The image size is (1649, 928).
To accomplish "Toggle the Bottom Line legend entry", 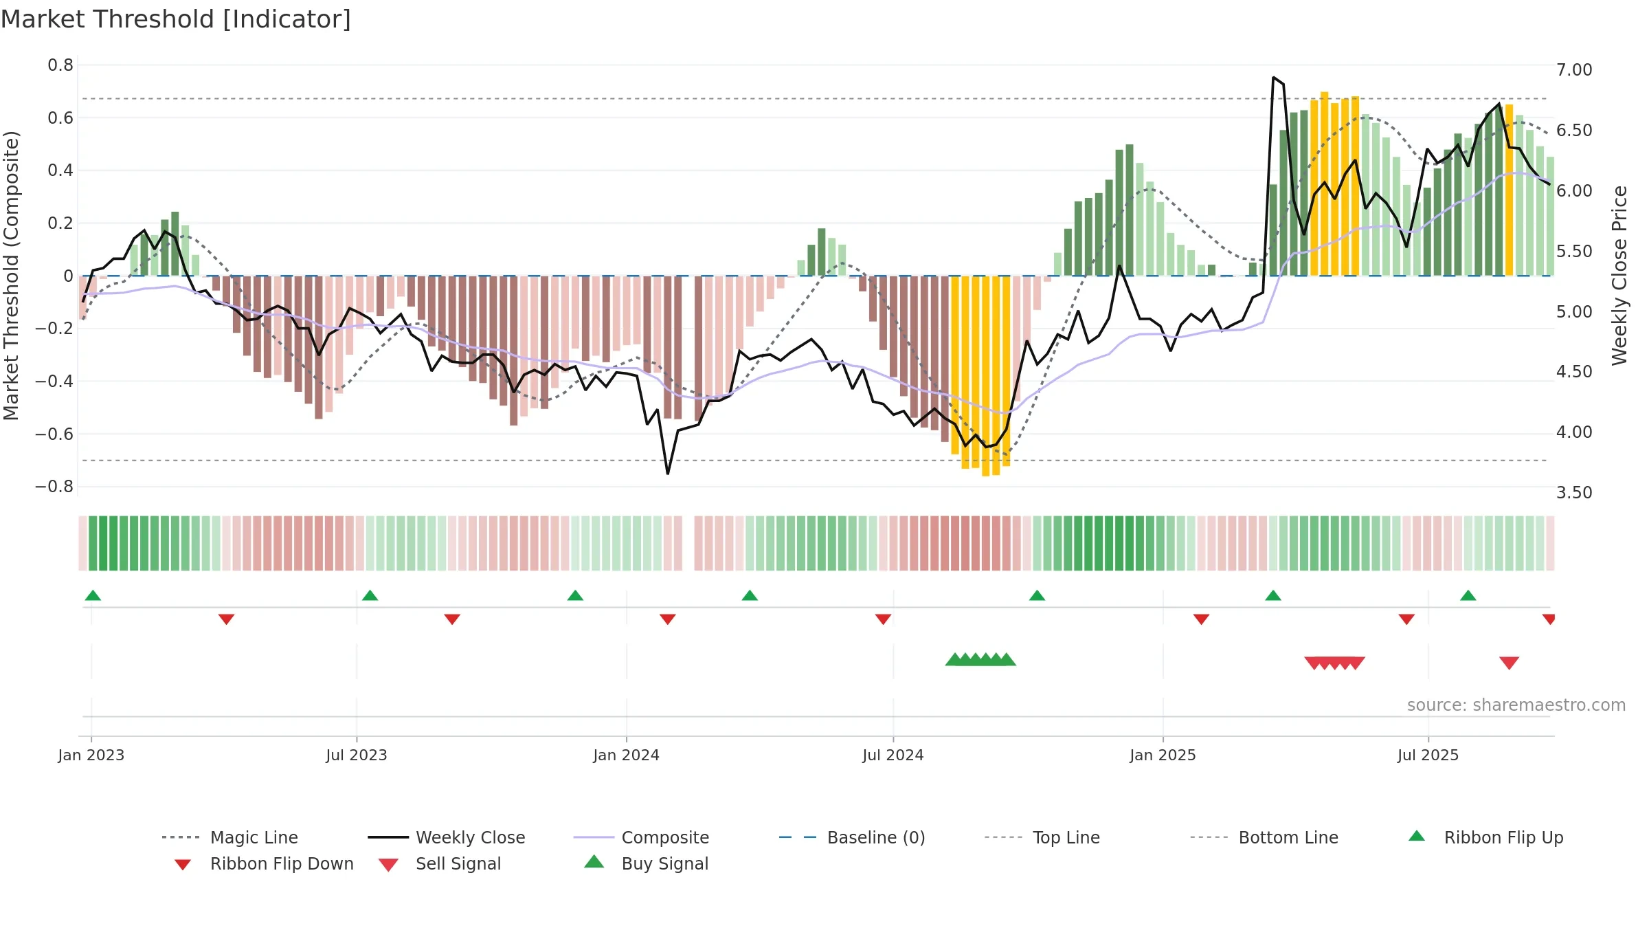I will (x=1264, y=837).
